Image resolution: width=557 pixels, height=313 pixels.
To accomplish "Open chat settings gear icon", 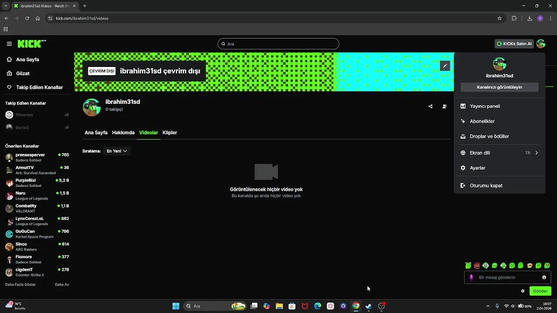I will tap(523, 291).
